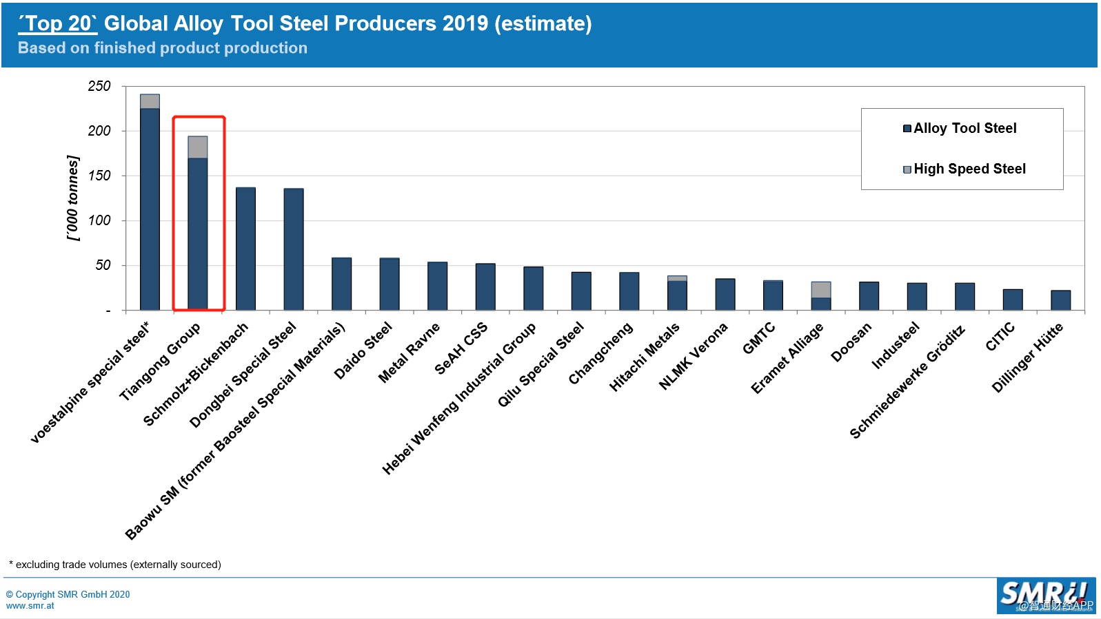
Task: Click the Doosan bar
Action: click(x=869, y=296)
